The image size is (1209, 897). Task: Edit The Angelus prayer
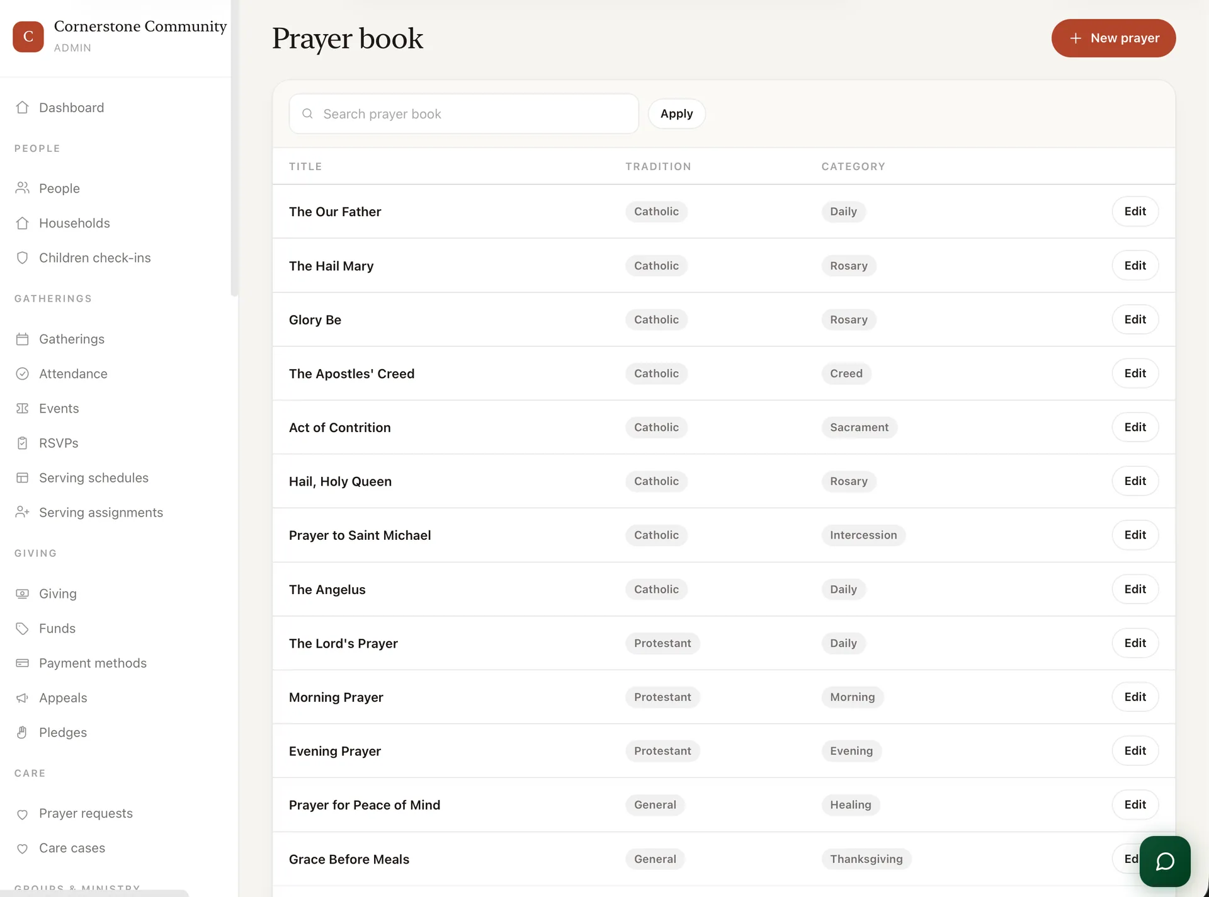click(1135, 589)
